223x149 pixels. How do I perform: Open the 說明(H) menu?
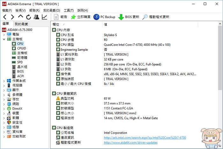[x=83, y=11]
